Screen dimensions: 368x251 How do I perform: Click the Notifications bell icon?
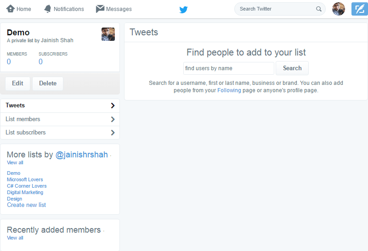(x=48, y=9)
